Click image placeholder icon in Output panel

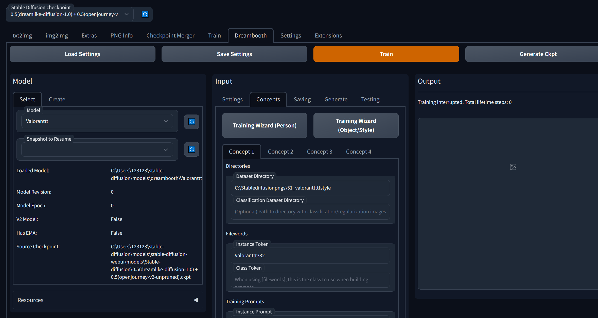coord(513,167)
